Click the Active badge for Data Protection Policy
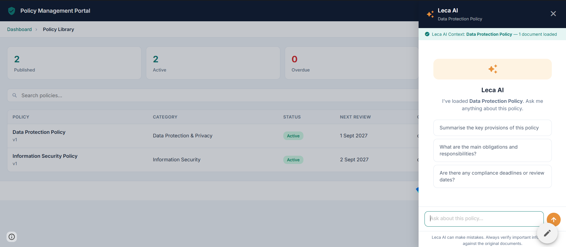The width and height of the screenshot is (566, 247). click(293, 136)
